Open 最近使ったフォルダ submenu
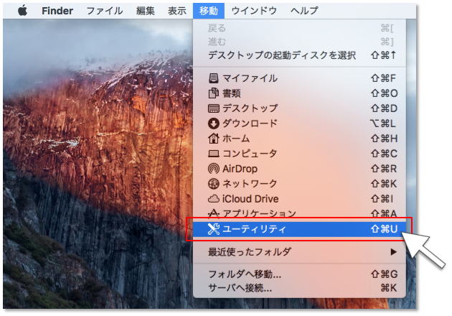Screen dimensions: 452x316 (x=299, y=252)
